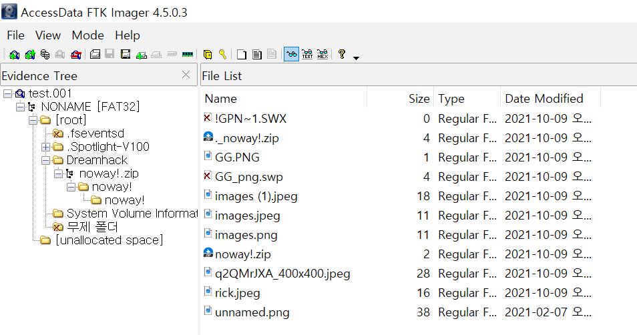Collapse the test.001 evidence node
This screenshot has height=335, width=637.
pos(8,94)
